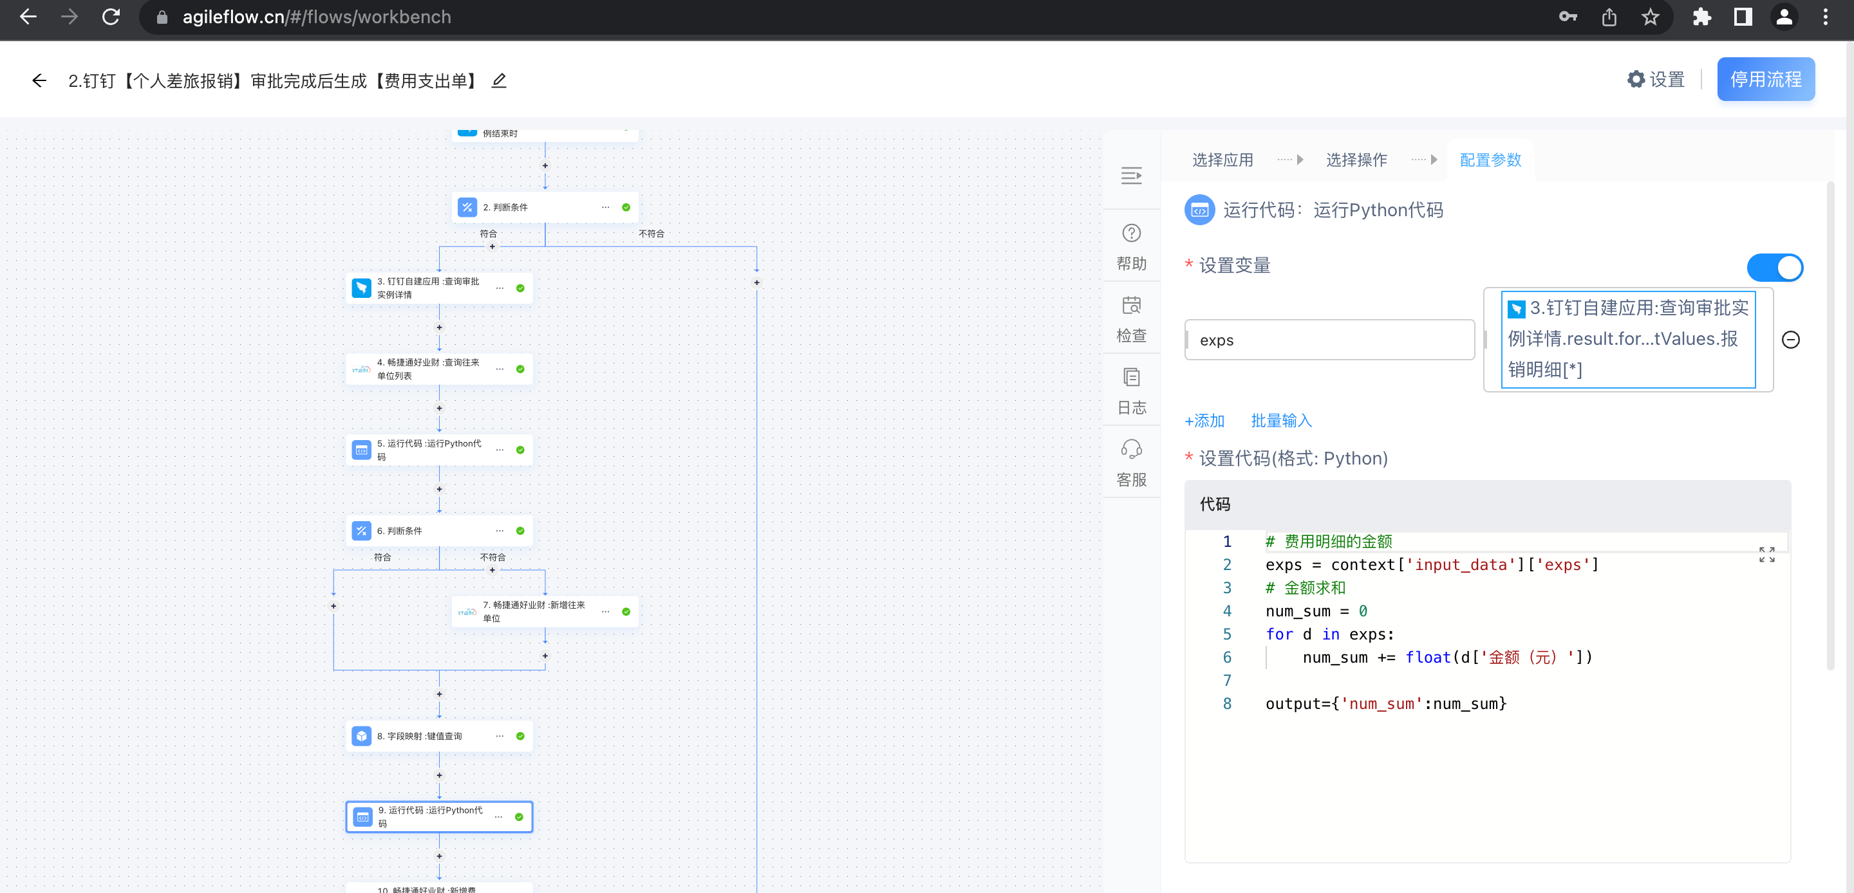The height and width of the screenshot is (893, 1854).
Task: Share this page via browser share icon
Action: click(x=1609, y=17)
